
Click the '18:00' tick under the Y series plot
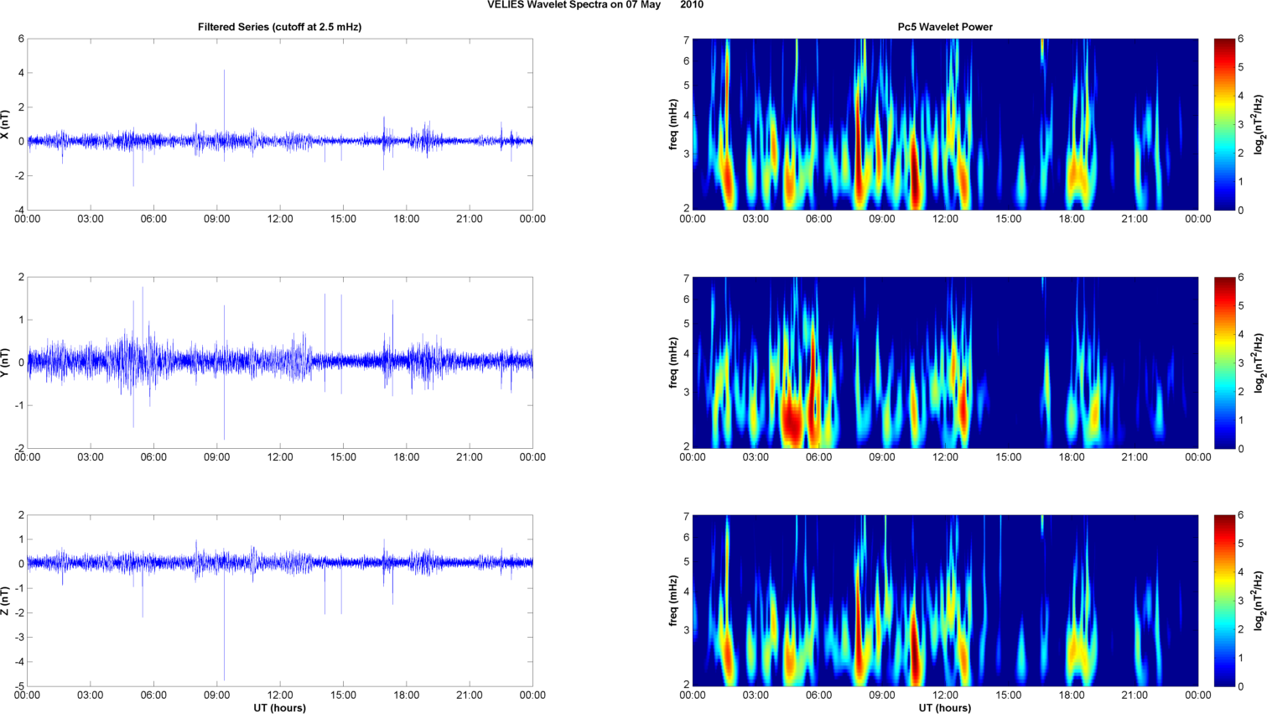[407, 457]
